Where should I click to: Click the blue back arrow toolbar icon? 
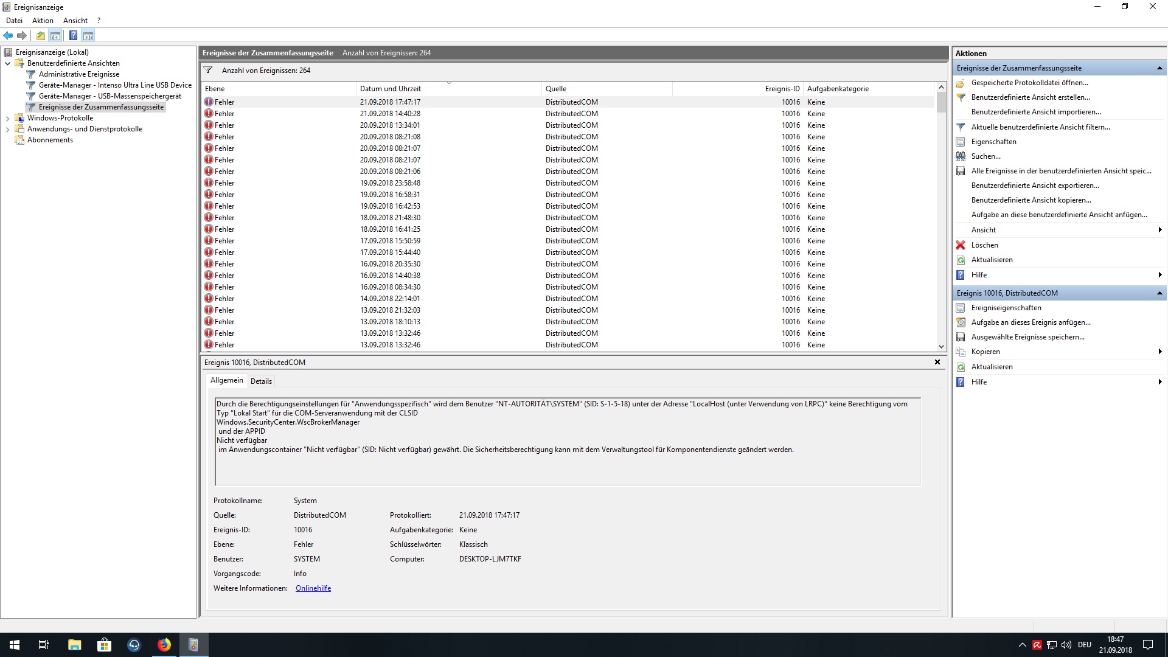click(x=8, y=35)
